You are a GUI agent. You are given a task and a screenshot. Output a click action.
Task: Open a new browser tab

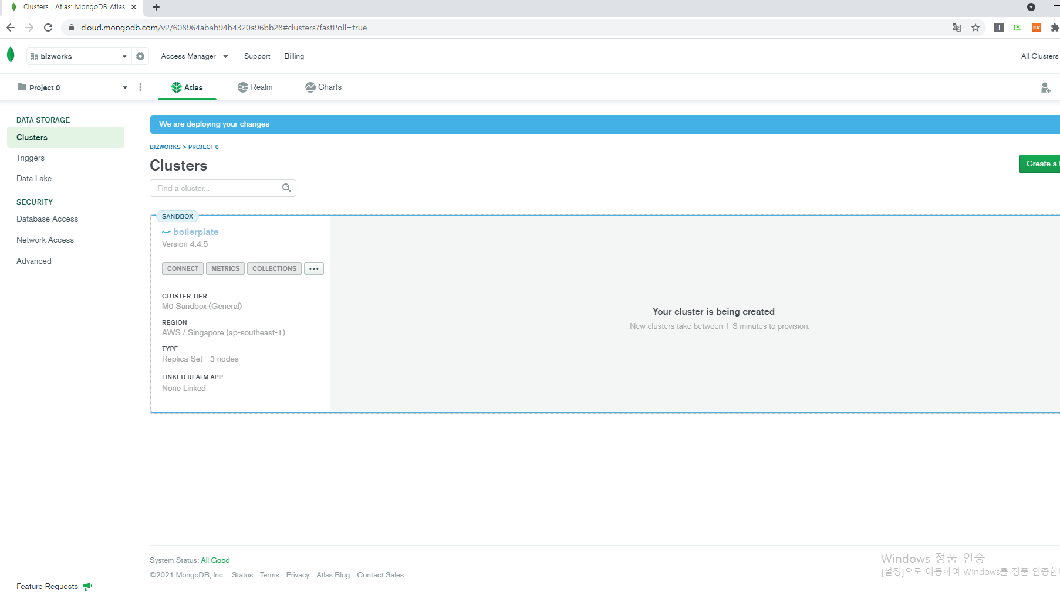[156, 7]
